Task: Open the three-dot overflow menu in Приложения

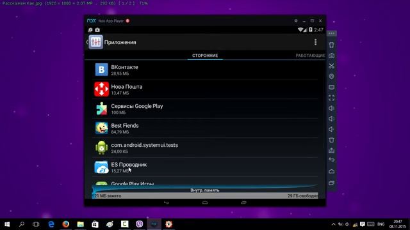Action: [x=316, y=42]
